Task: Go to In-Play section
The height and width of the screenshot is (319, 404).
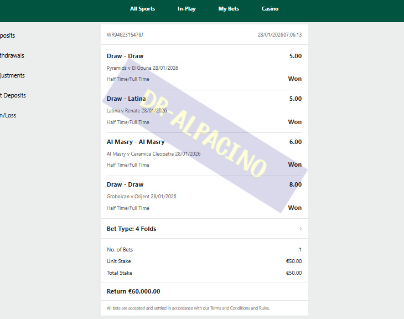Action: (x=187, y=9)
